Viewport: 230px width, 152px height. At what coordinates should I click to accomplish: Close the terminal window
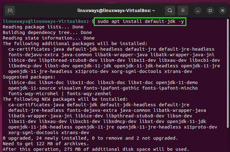[x=223, y=11]
